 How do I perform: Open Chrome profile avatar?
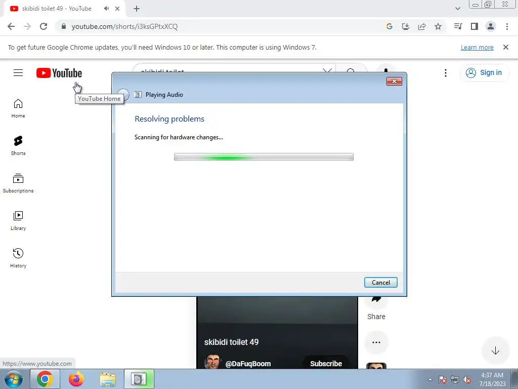coord(491,26)
